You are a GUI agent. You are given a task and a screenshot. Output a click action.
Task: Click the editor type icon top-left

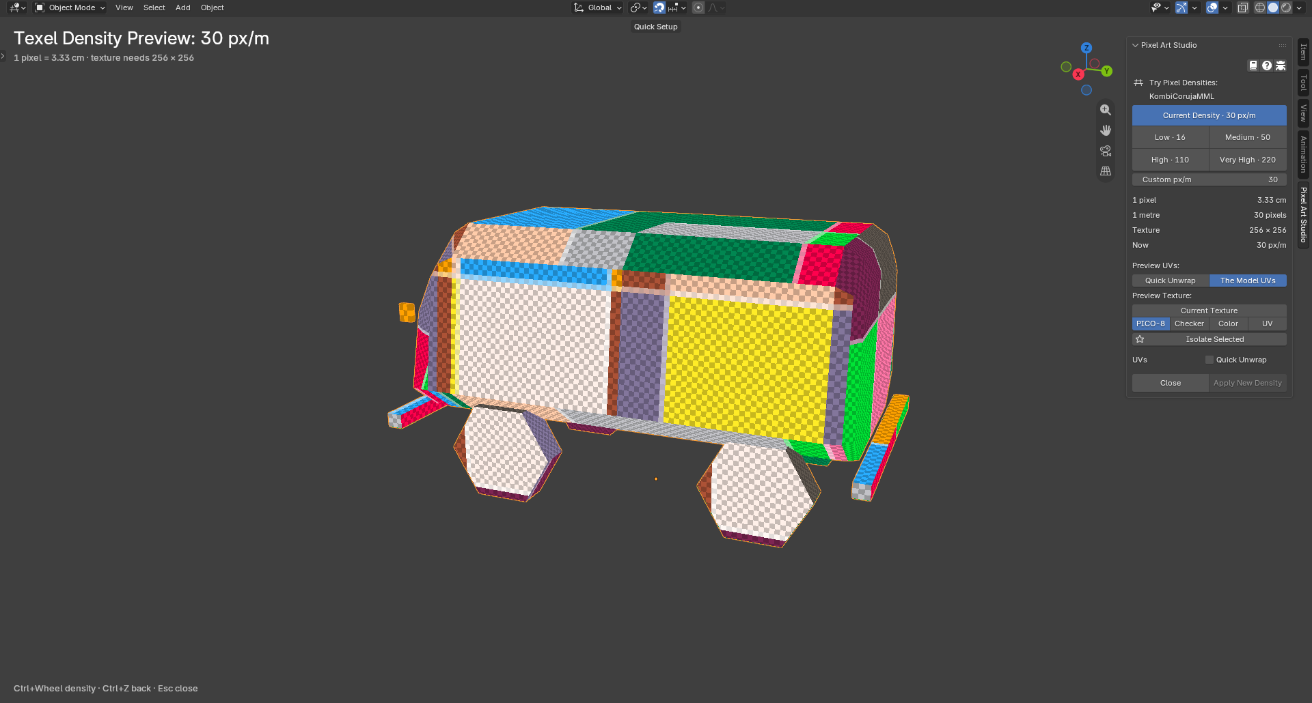[x=17, y=8]
